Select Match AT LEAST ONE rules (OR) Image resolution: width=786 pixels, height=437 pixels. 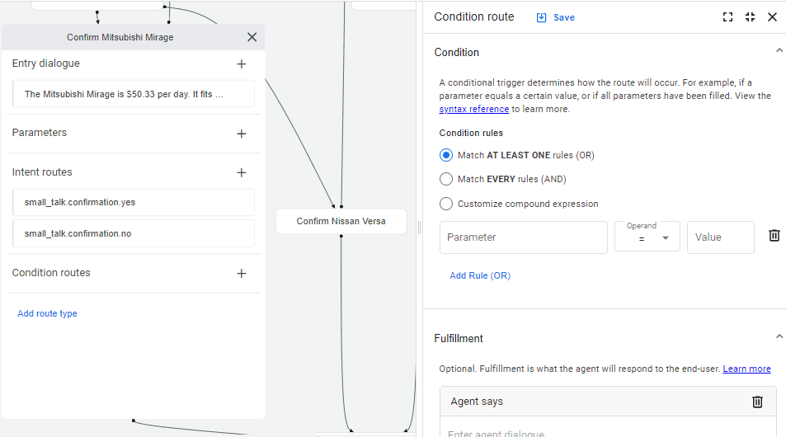pyautogui.click(x=446, y=155)
